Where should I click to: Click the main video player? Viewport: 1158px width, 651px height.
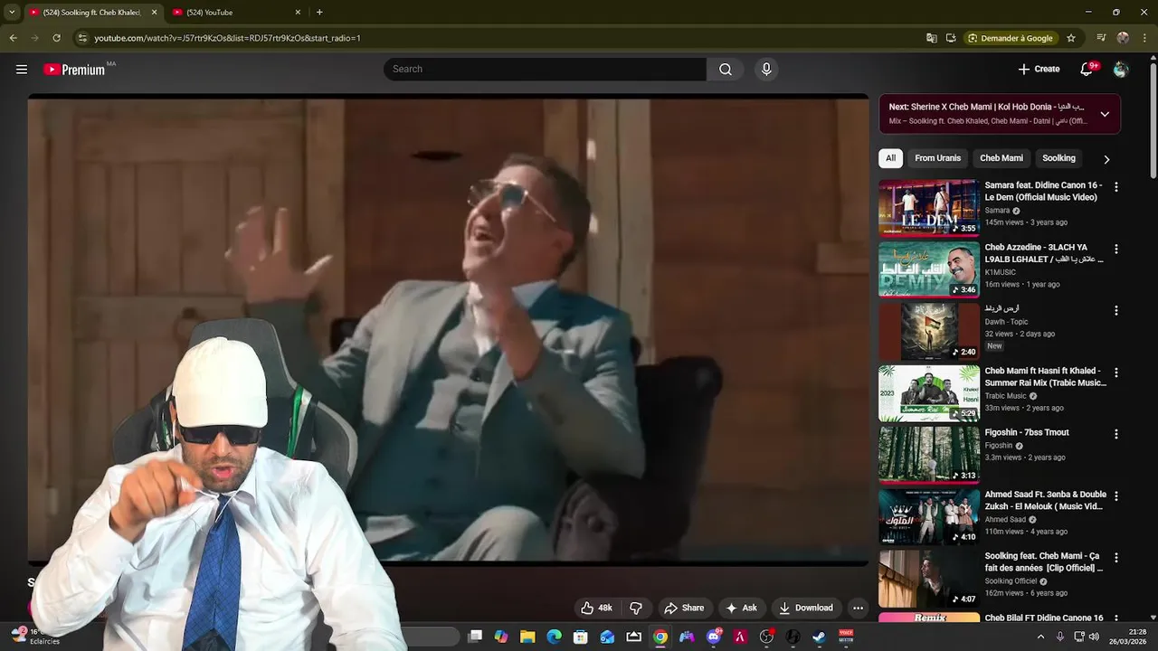(448, 330)
